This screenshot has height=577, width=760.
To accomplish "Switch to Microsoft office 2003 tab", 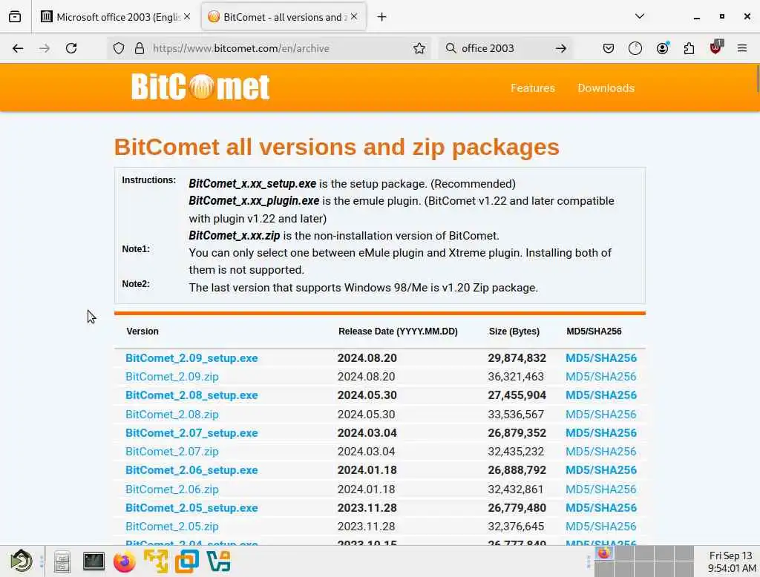I will point(117,17).
